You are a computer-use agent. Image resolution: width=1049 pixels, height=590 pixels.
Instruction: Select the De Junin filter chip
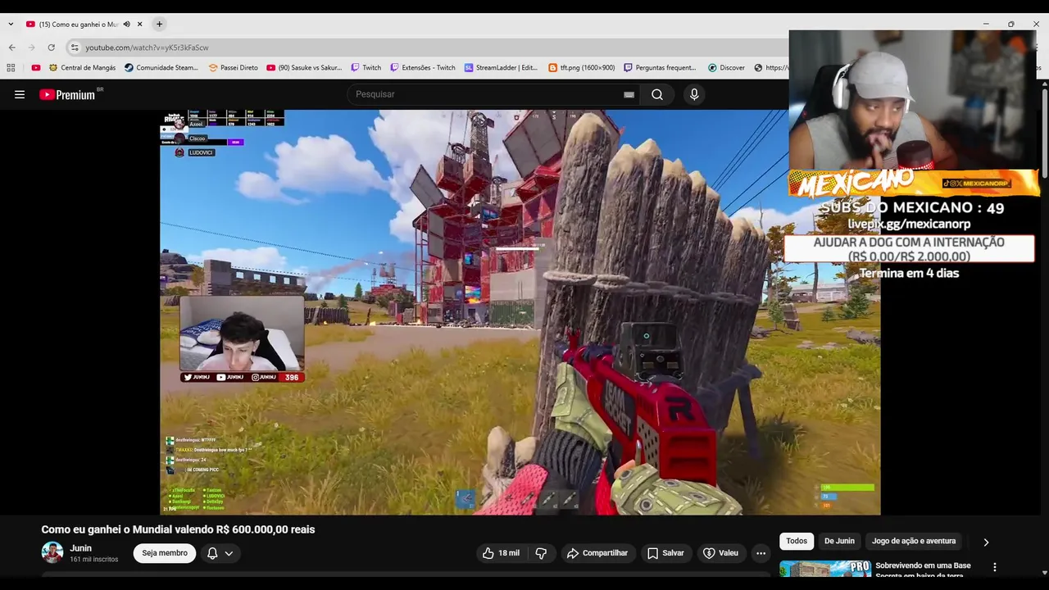(839, 541)
